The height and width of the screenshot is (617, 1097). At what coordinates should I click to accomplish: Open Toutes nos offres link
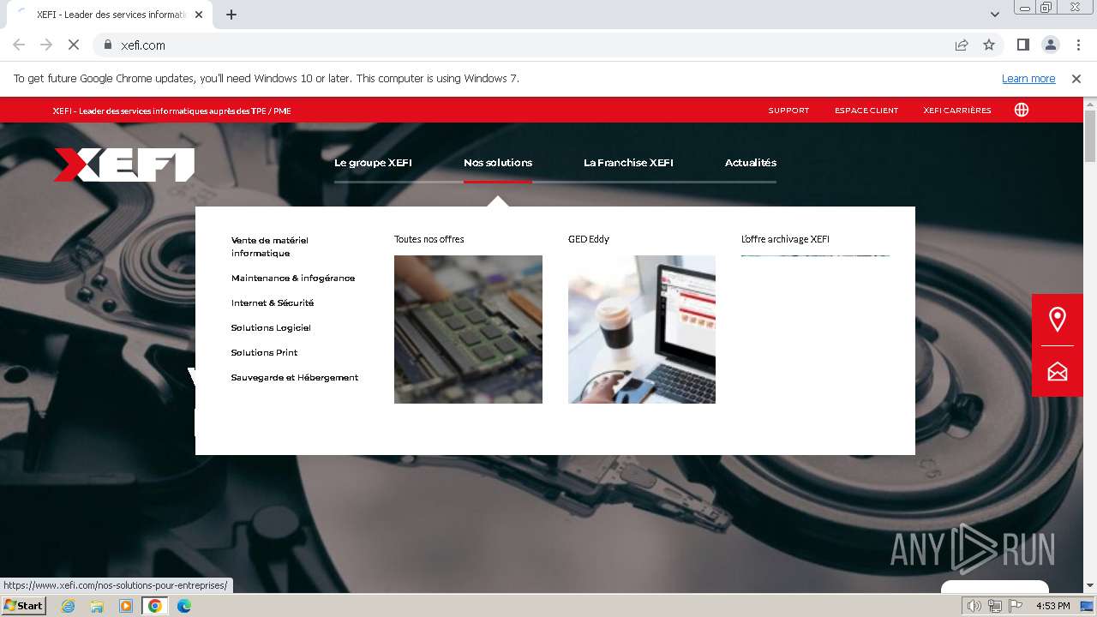click(x=429, y=239)
